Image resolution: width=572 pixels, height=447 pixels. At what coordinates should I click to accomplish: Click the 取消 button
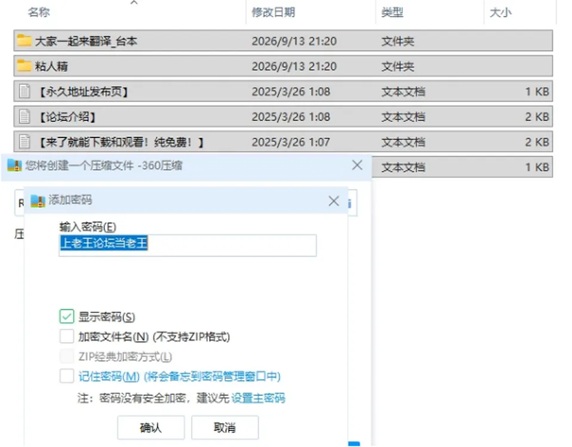pos(225,427)
